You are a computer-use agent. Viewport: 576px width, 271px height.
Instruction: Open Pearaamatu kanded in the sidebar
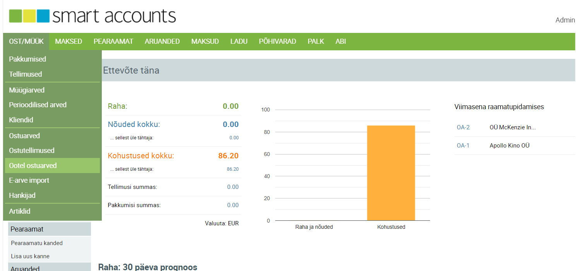(37, 243)
